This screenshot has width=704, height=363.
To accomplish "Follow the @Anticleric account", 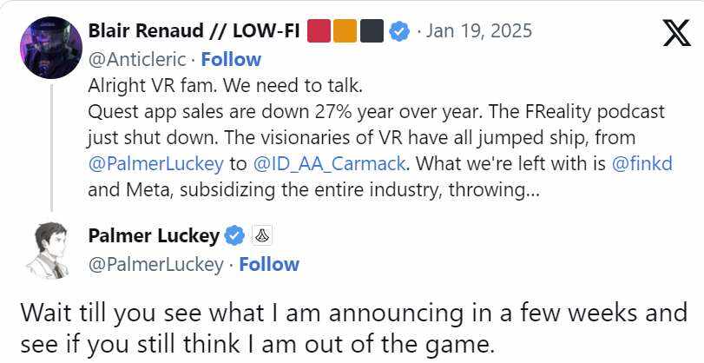I will pos(231,59).
